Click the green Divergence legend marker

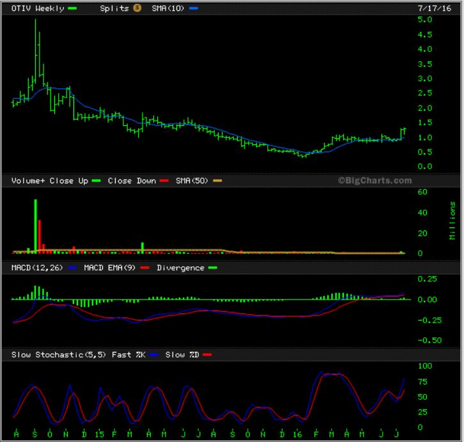(212, 268)
